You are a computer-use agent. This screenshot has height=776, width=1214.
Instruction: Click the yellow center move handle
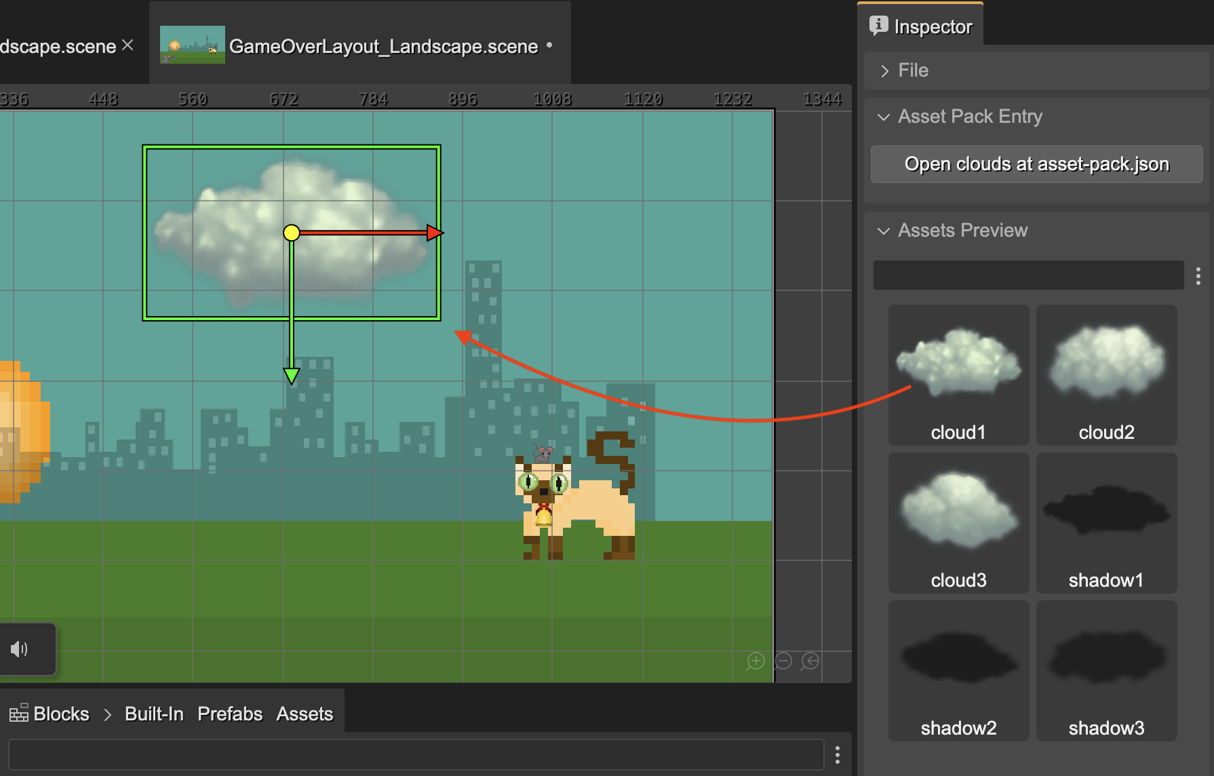point(292,233)
